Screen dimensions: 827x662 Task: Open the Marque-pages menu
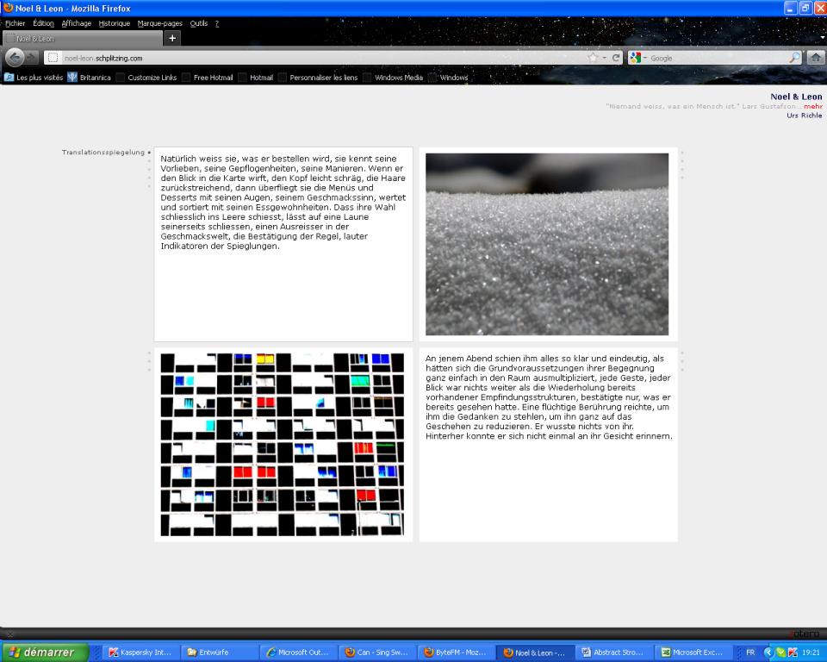click(x=160, y=23)
